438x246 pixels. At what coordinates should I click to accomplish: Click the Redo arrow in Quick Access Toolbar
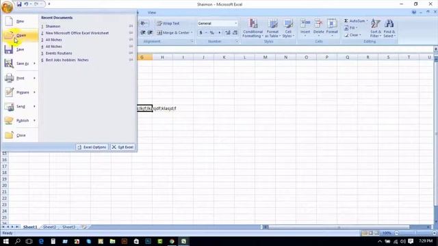tap(36, 4)
